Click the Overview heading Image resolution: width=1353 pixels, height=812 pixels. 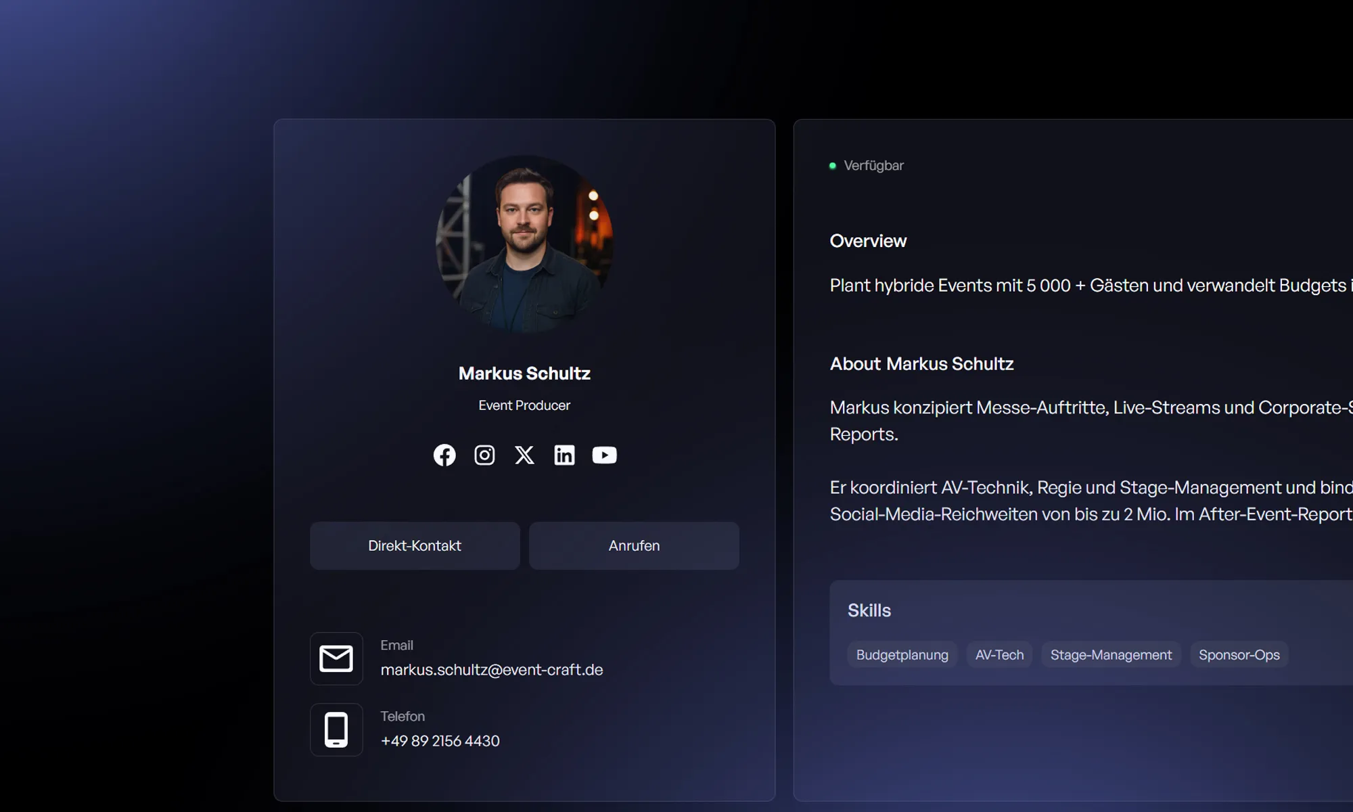click(868, 241)
